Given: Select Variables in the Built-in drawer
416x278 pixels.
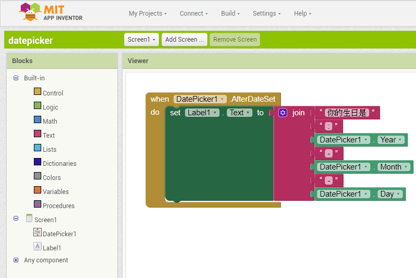Looking at the screenshot, I should 56,192.
